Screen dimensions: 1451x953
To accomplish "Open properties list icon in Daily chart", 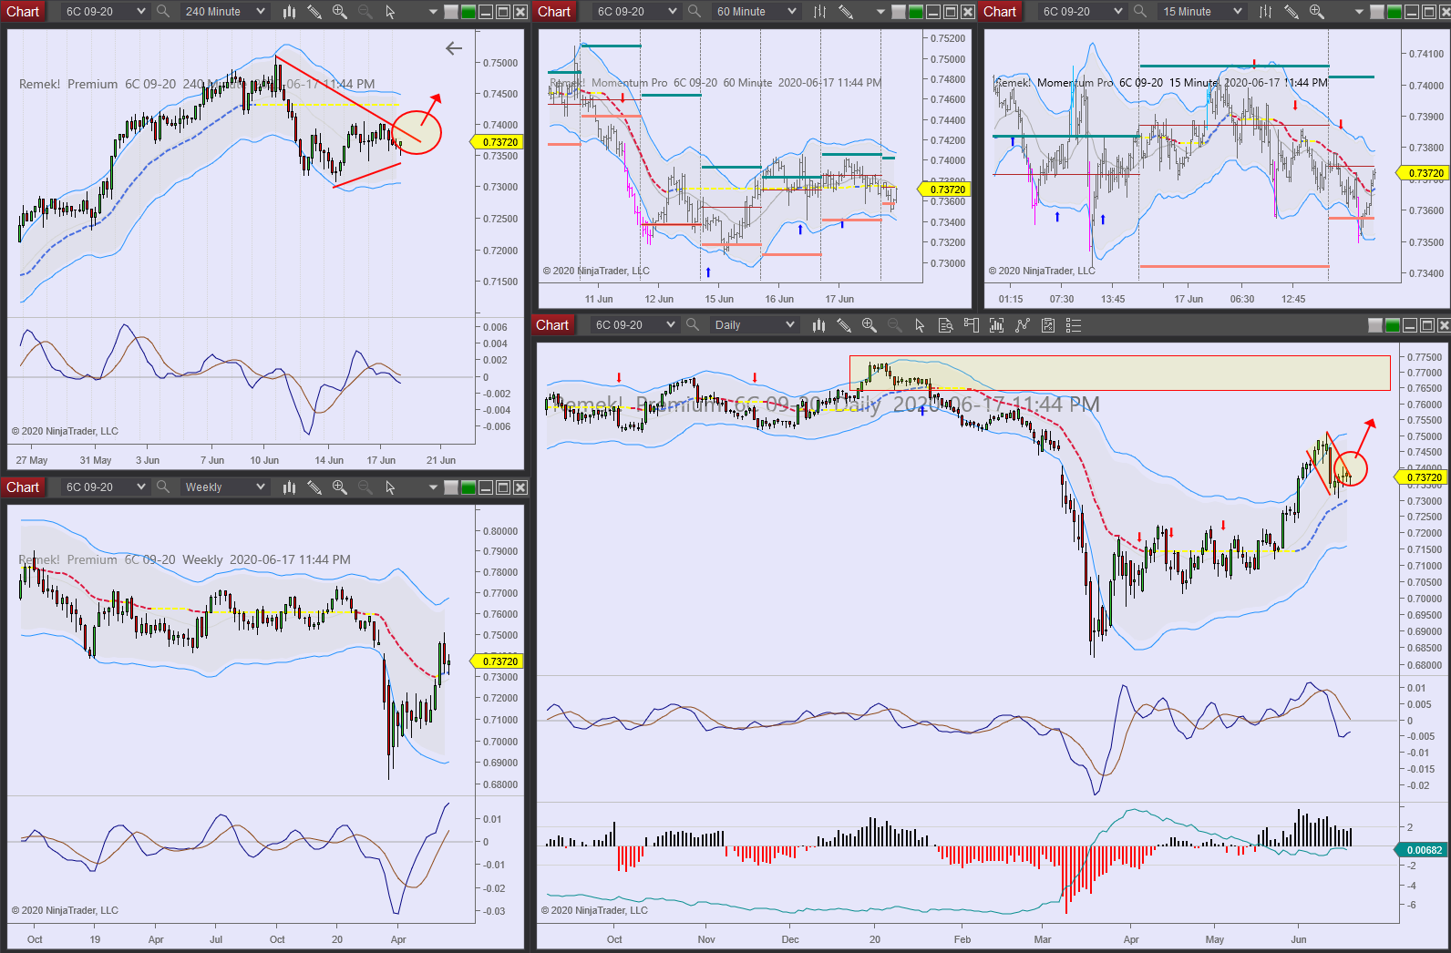I will pos(1074,325).
